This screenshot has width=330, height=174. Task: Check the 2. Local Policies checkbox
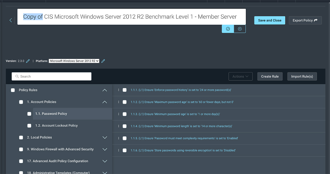click(21, 137)
